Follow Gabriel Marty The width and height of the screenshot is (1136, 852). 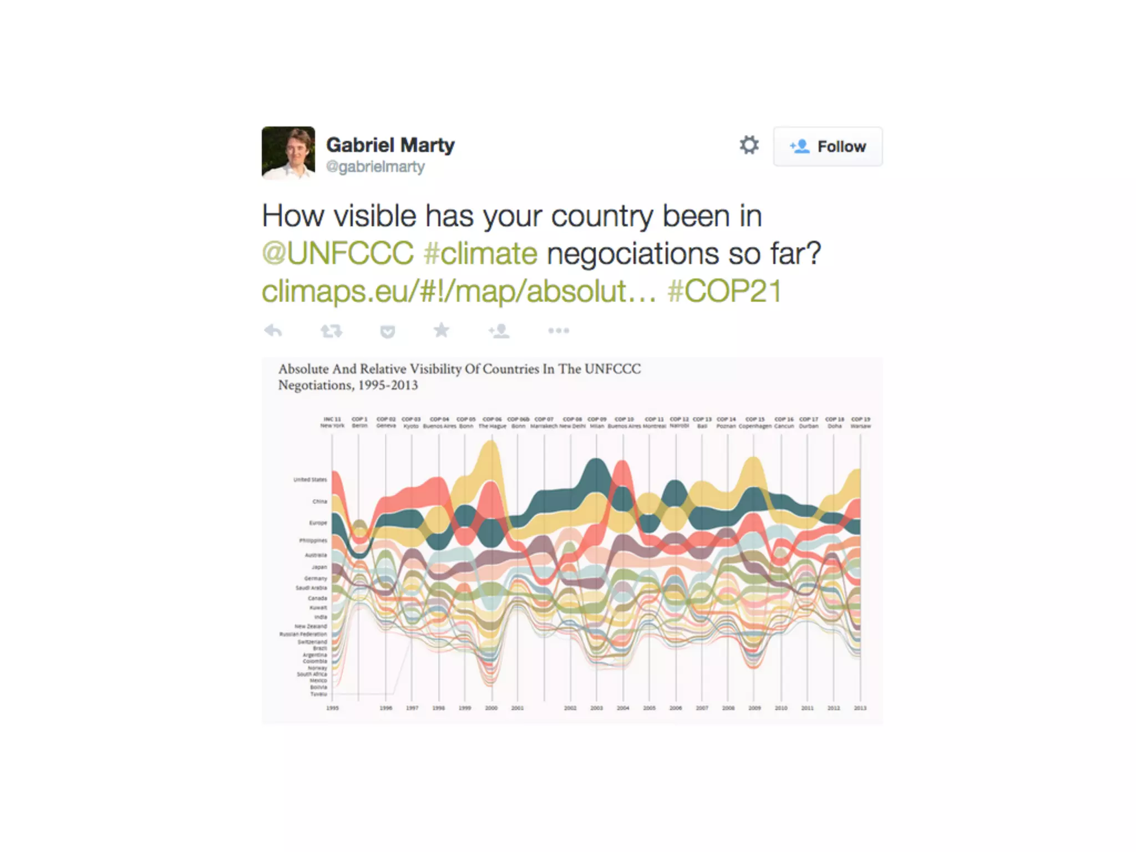click(828, 146)
